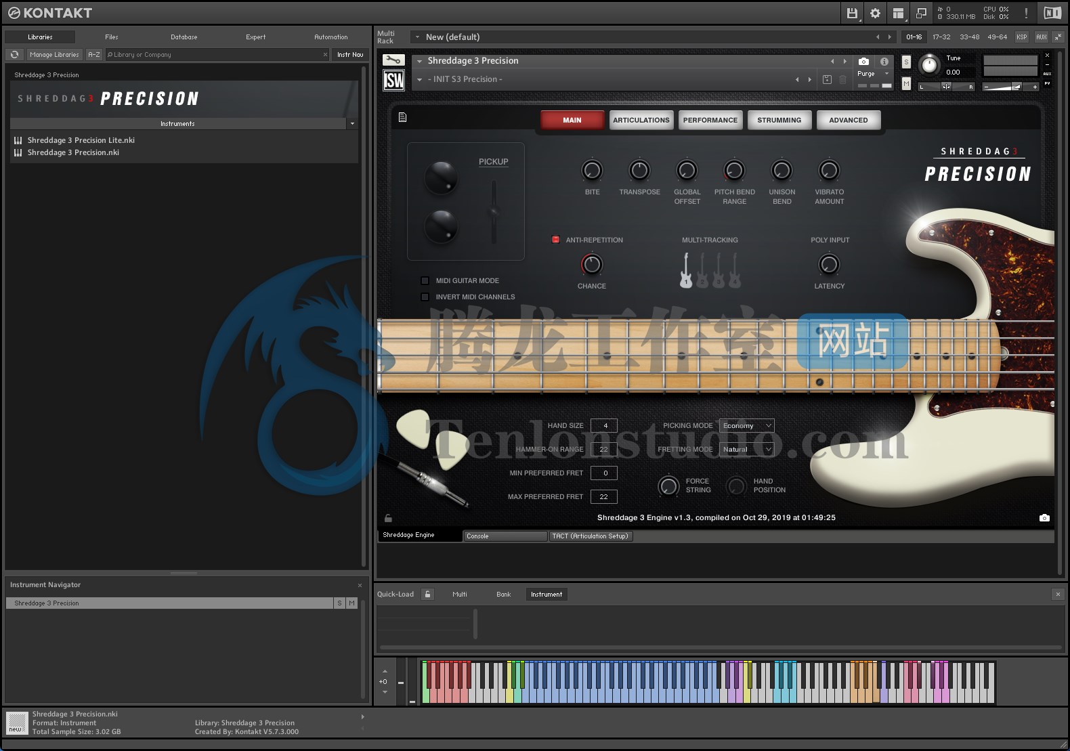Click the pickup vertical slider
The height and width of the screenshot is (751, 1070).
(494, 212)
